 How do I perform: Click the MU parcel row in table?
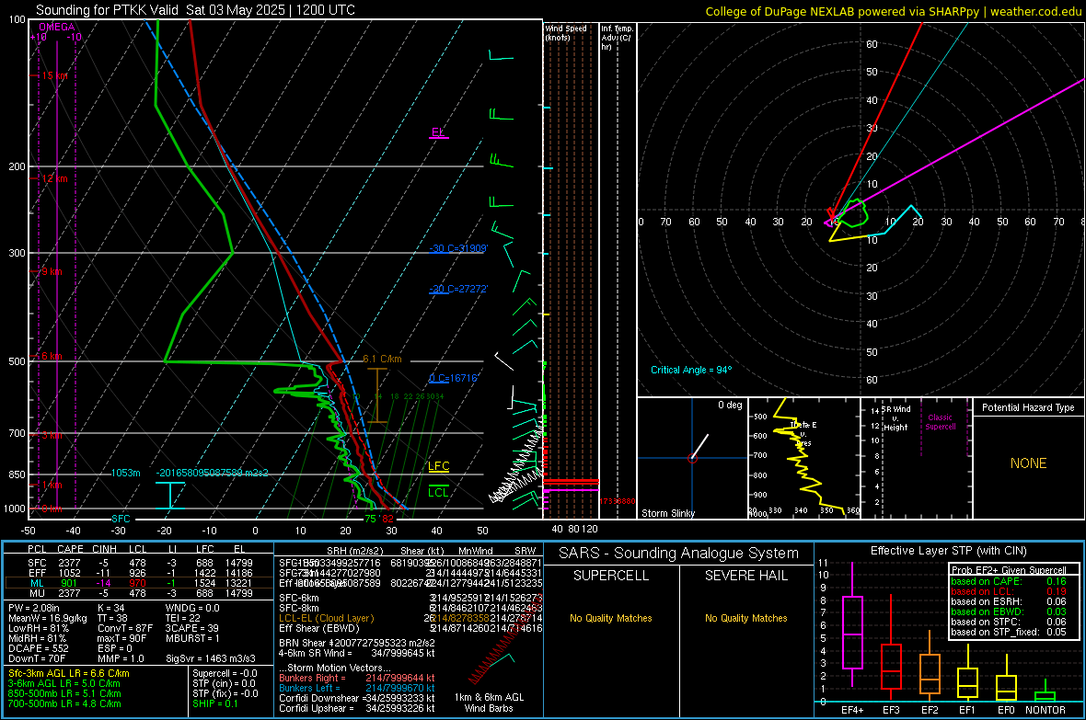(139, 593)
